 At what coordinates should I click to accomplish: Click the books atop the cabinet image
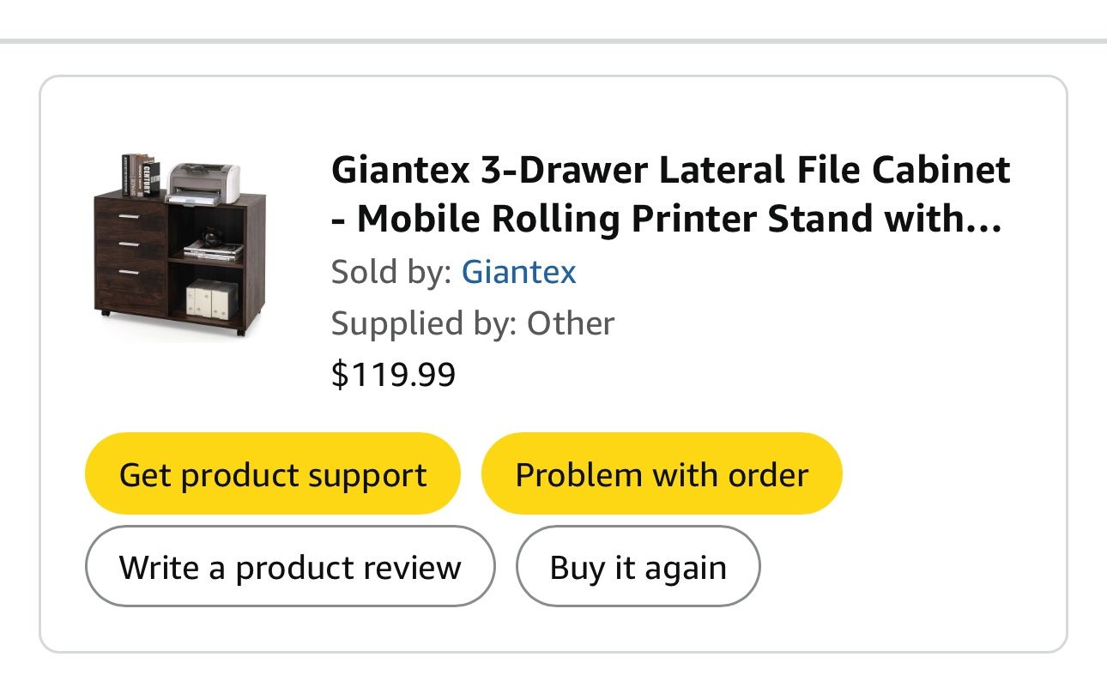tap(141, 175)
